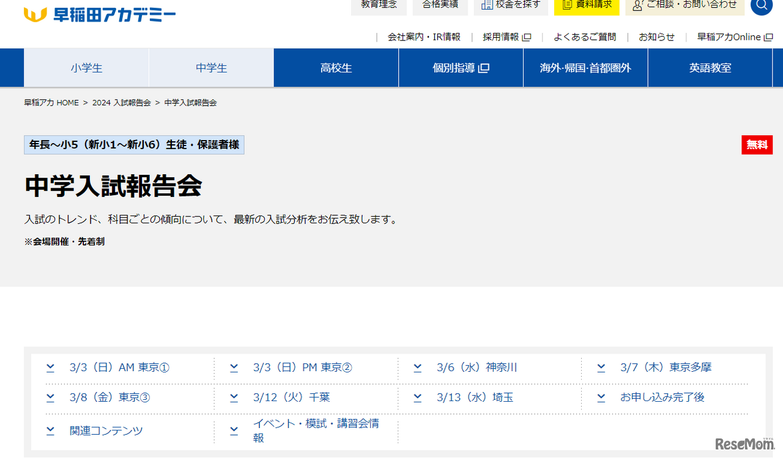Image resolution: width=783 pixels, height=458 pixels.
Task: Jump to 関連コンテンツ section
Action: click(x=106, y=430)
